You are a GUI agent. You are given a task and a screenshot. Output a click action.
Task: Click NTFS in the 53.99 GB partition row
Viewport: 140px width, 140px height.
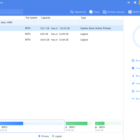(28, 34)
